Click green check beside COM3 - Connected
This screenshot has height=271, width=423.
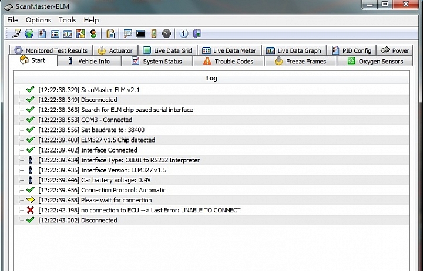31,119
